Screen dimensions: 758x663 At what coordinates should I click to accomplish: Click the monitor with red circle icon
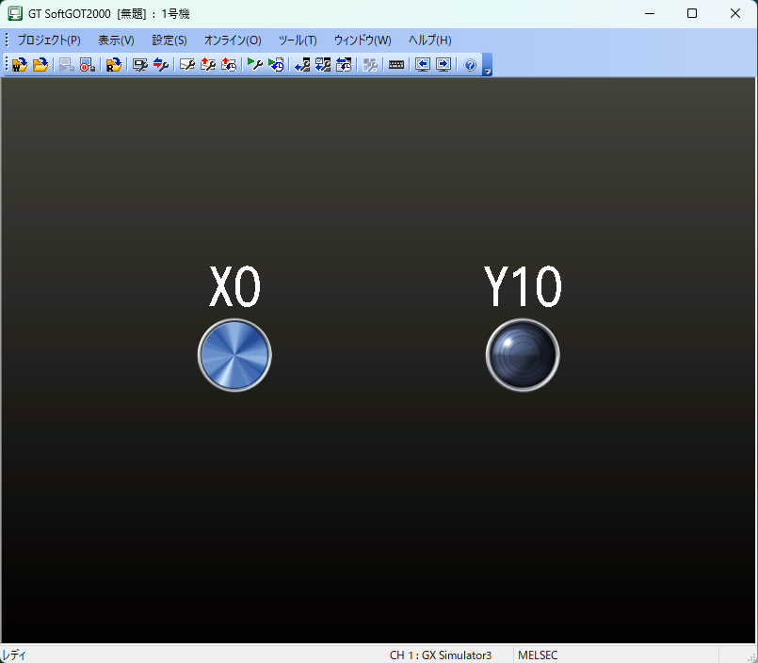(87, 65)
